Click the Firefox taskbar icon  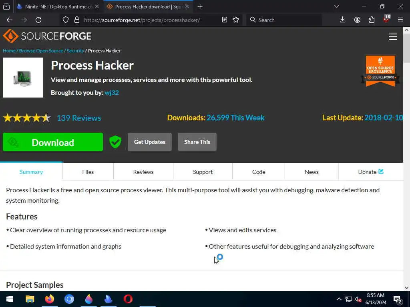49,299
